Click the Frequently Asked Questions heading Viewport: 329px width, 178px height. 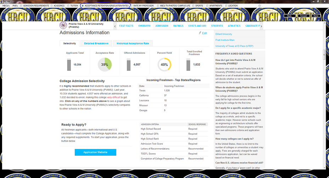click(x=234, y=53)
